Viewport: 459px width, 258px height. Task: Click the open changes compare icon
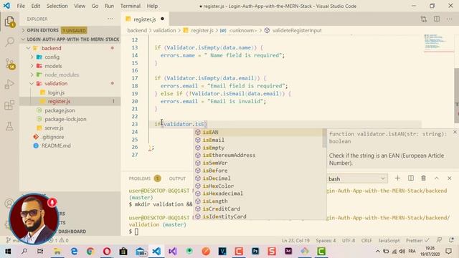point(423,19)
